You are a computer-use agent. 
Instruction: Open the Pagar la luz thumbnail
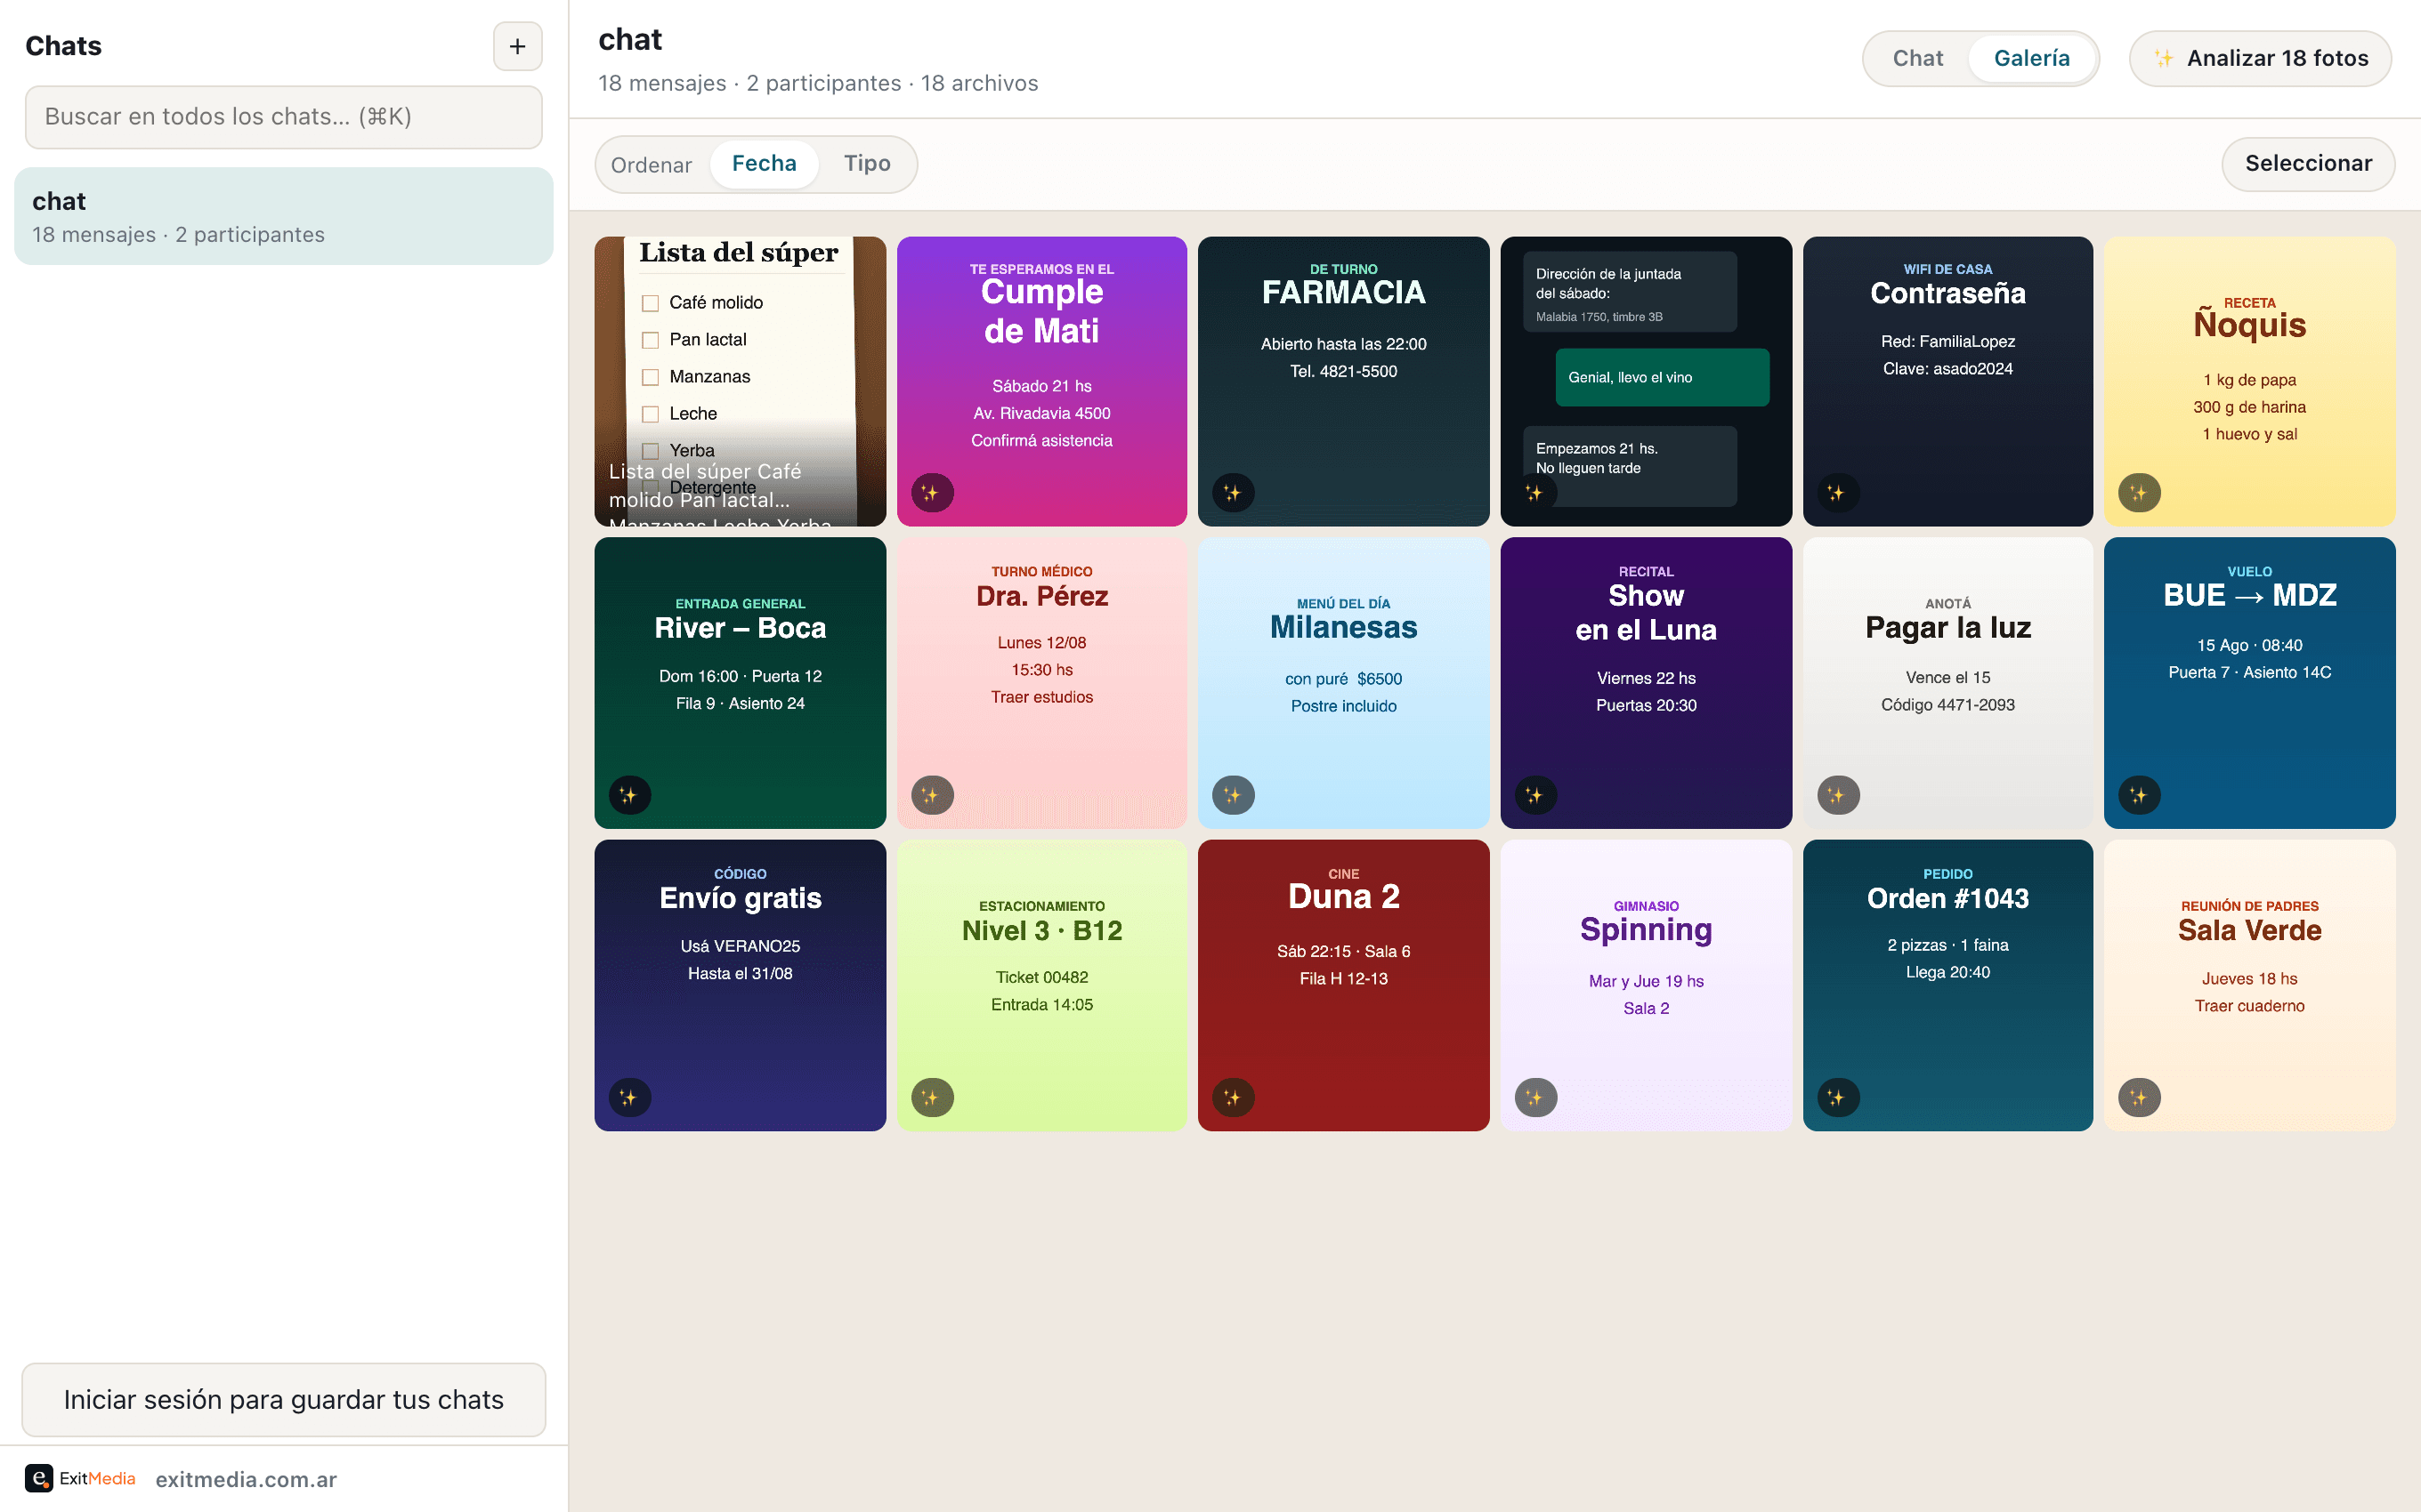tap(1947, 683)
